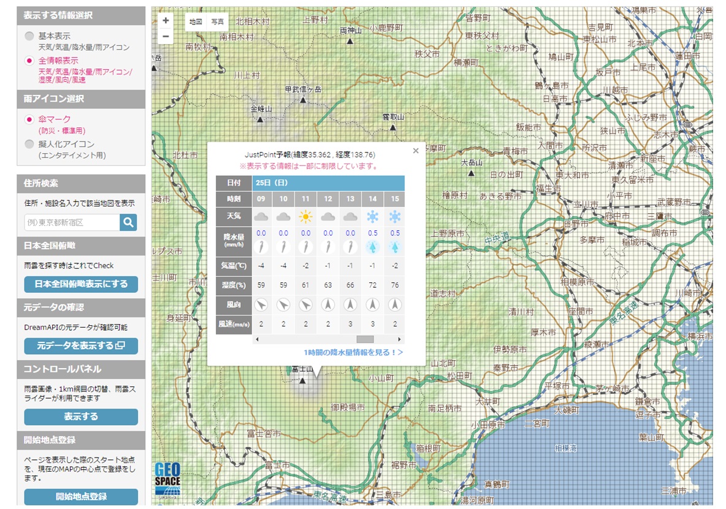
Task: Zoom out the map with minus icon
Action: [166, 36]
